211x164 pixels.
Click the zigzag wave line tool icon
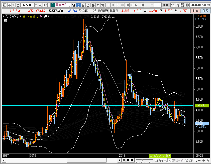point(178,160)
